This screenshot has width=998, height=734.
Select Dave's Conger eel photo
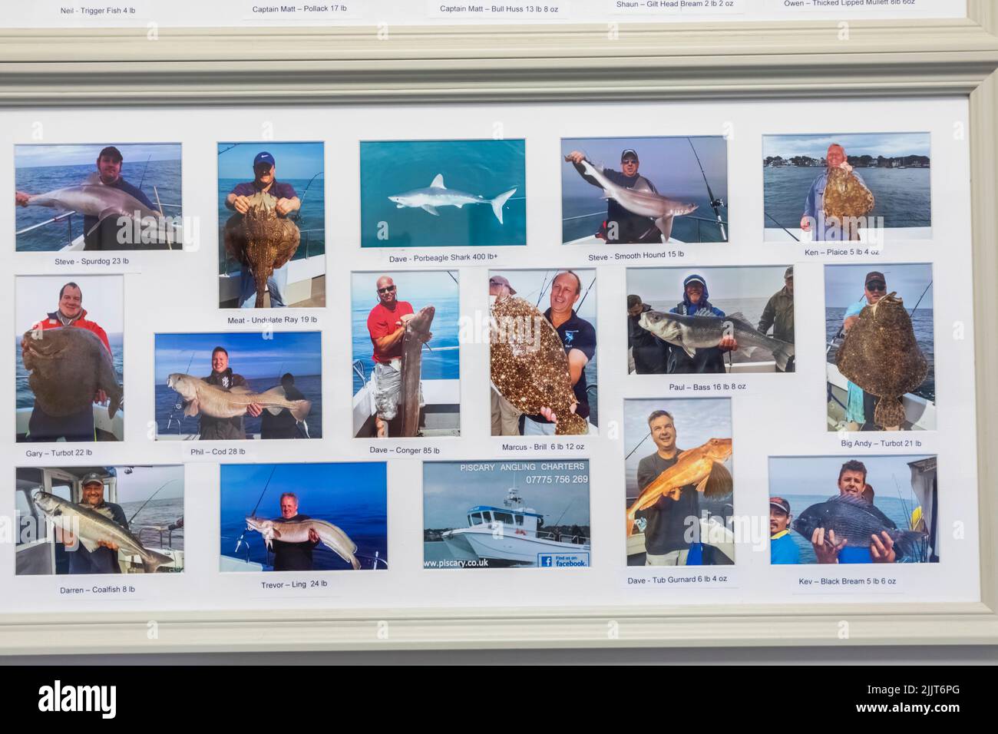tap(405, 354)
